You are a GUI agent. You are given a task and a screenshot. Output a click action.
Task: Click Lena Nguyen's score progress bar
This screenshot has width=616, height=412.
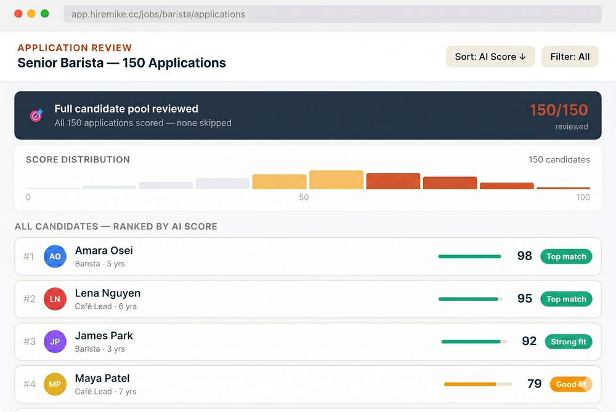(470, 299)
